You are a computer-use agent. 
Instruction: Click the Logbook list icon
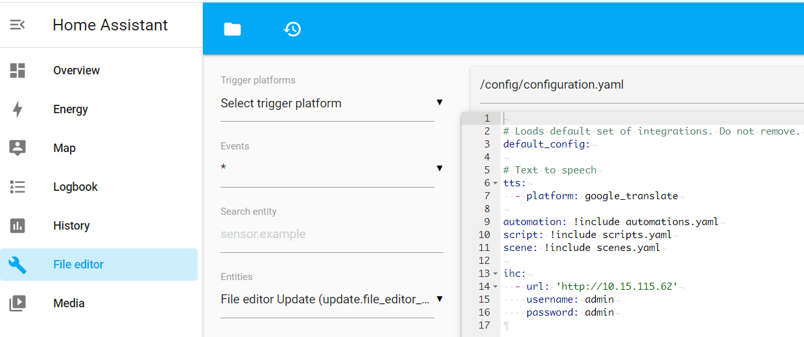(18, 187)
